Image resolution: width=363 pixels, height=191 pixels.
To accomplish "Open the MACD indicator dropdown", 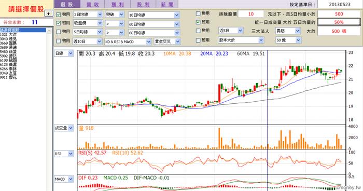I will click(x=64, y=179).
